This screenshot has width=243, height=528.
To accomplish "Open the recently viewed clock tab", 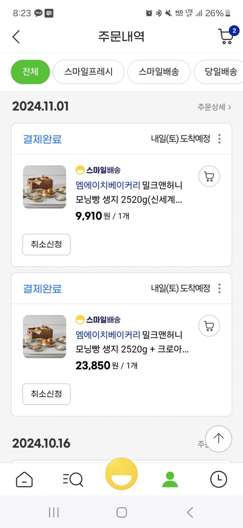I will coord(219,479).
